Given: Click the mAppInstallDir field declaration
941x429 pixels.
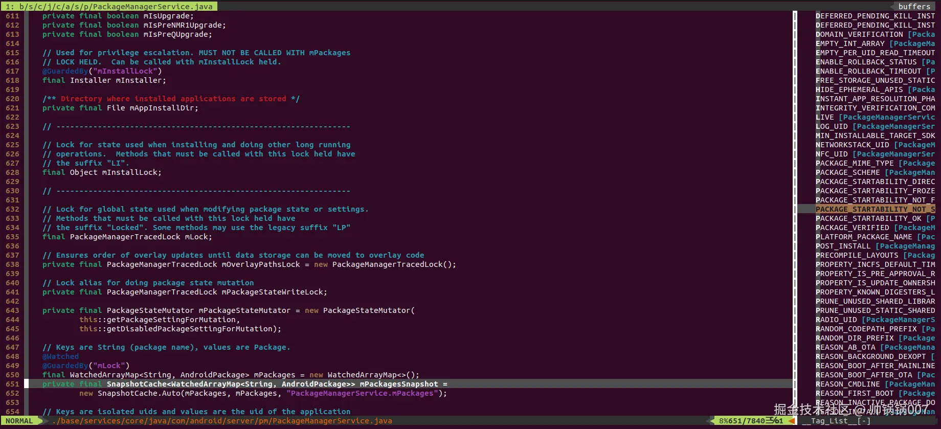Looking at the screenshot, I should [120, 108].
